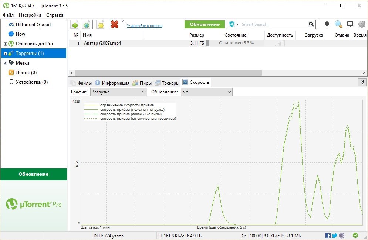368x240 pixels.
Task: Sort by Size column header
Action: [174, 35]
